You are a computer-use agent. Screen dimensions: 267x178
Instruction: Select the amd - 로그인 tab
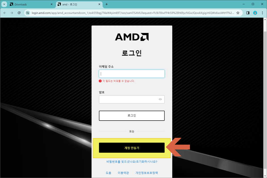click(79, 5)
